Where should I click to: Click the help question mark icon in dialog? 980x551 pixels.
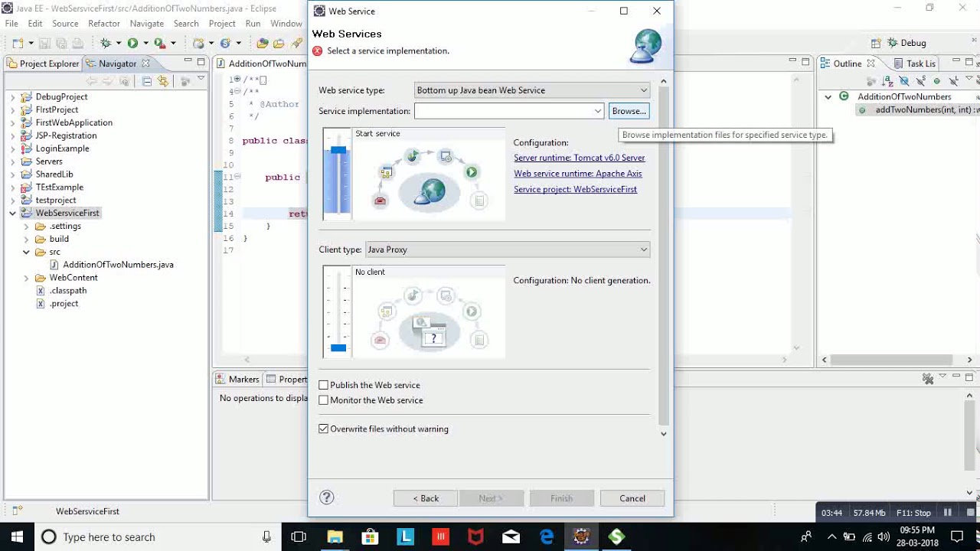[327, 497]
